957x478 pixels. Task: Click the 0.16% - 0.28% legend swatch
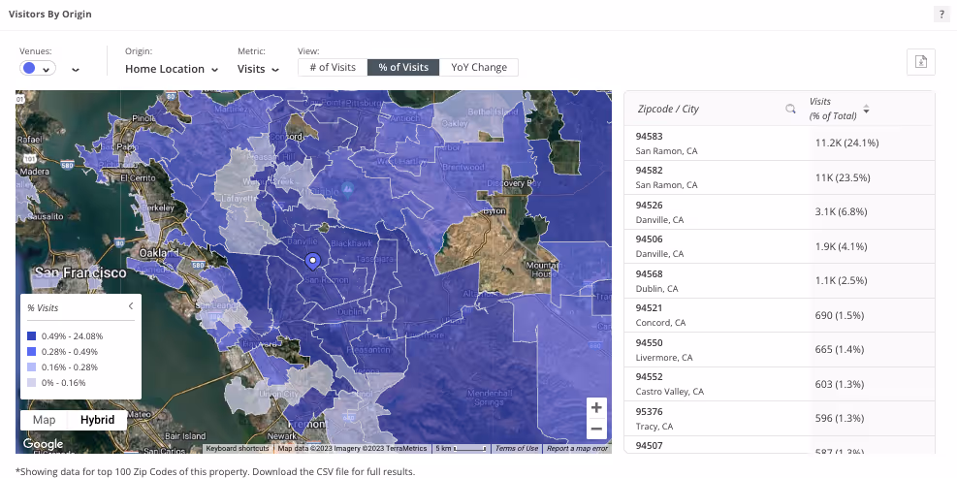pyautogui.click(x=32, y=366)
